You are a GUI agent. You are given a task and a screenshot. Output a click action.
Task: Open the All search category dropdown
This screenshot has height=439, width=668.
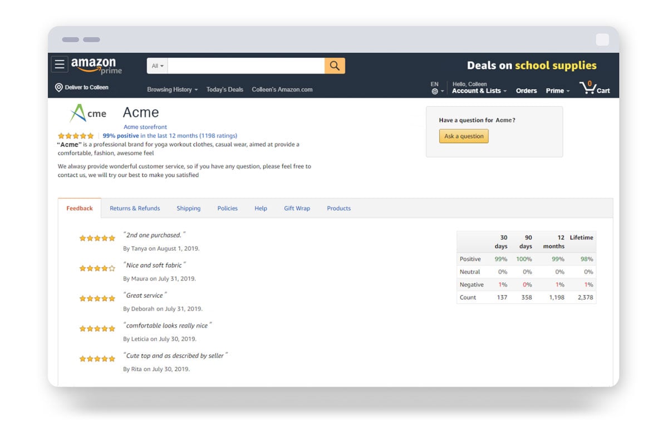point(158,66)
